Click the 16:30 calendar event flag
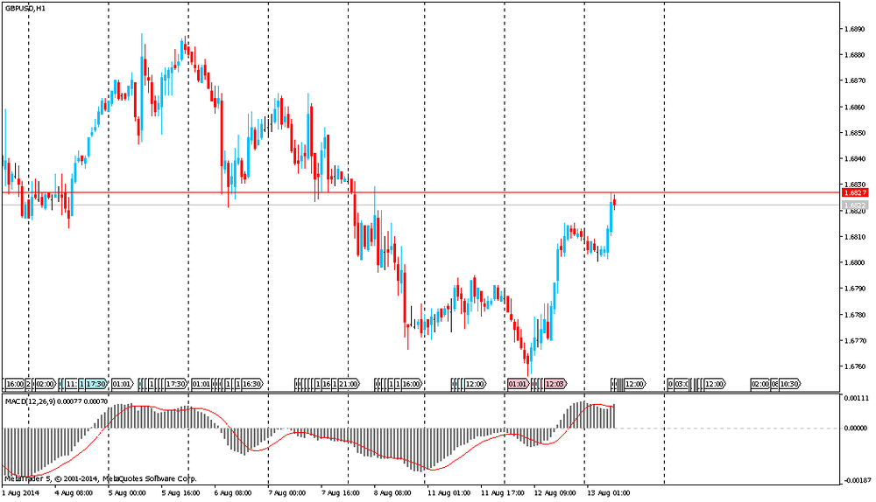Image resolution: width=876 pixels, height=502 pixels. pos(252,384)
